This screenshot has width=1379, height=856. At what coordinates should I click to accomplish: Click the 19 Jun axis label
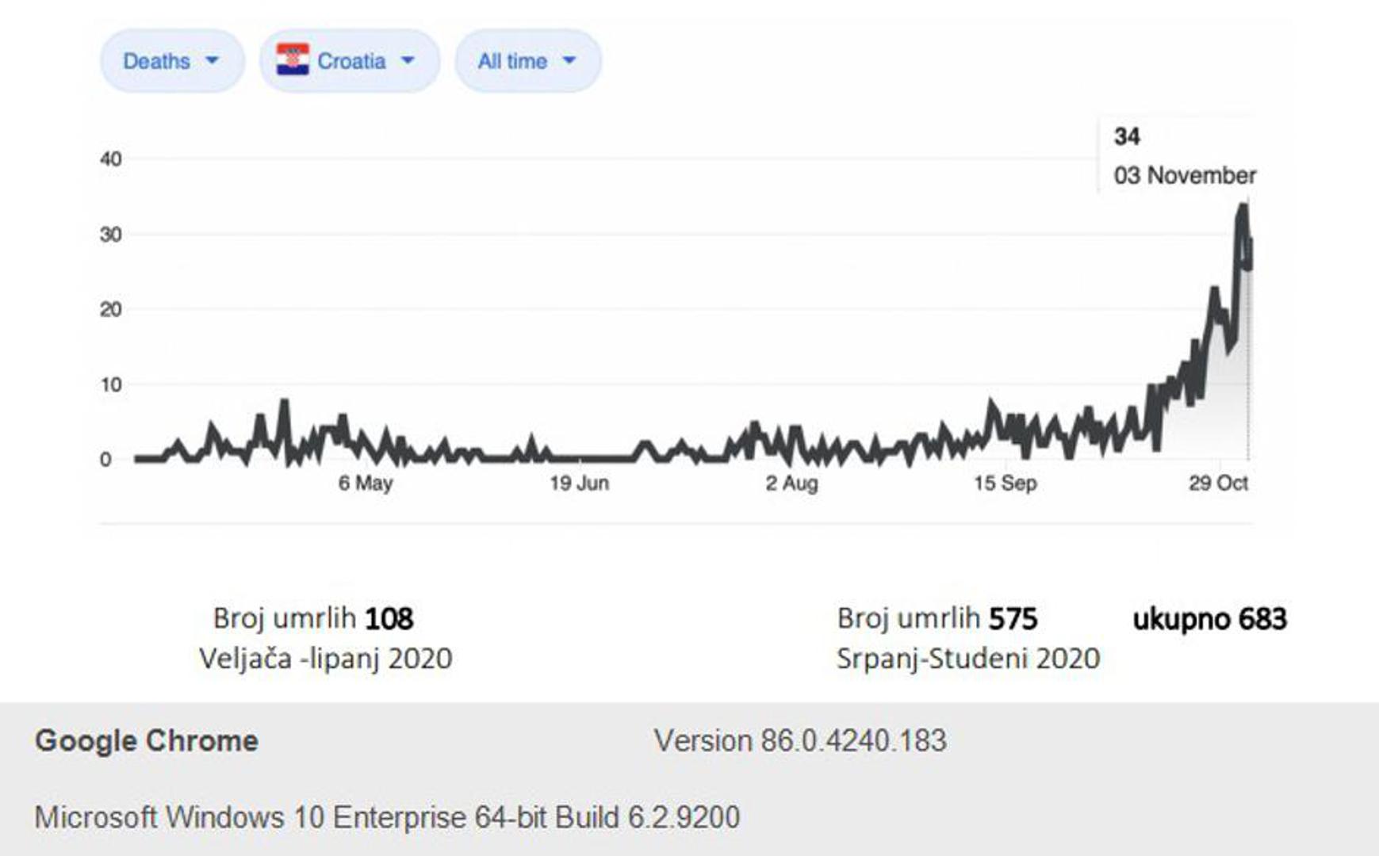click(580, 483)
